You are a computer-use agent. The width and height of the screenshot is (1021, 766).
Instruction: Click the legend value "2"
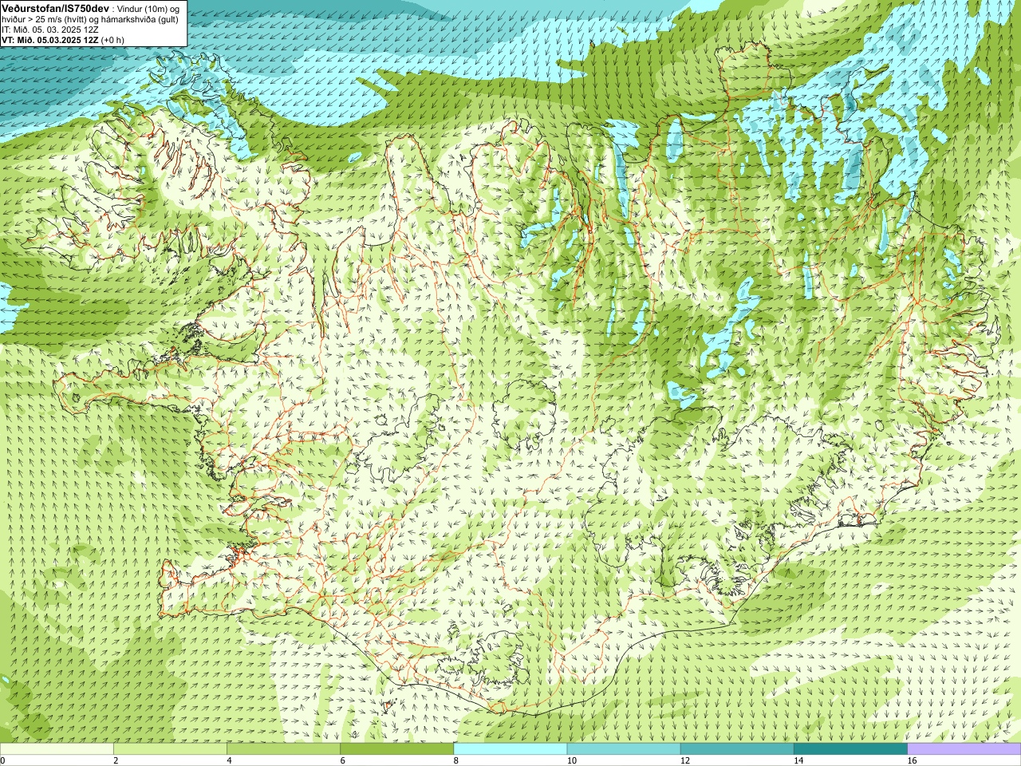[116, 760]
